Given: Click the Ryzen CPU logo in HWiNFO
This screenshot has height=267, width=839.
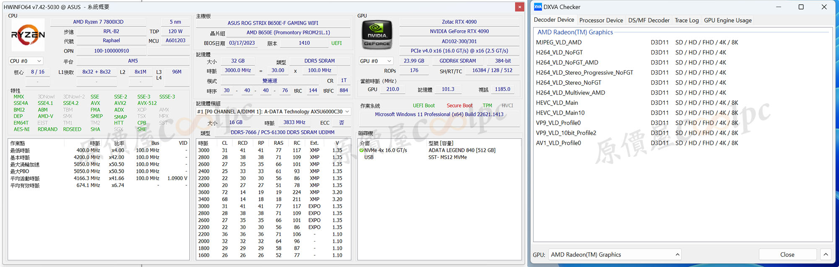Looking at the screenshot, I should [28, 35].
